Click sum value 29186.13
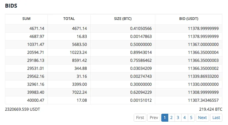This screenshot has width=228, height=125. (36, 60)
